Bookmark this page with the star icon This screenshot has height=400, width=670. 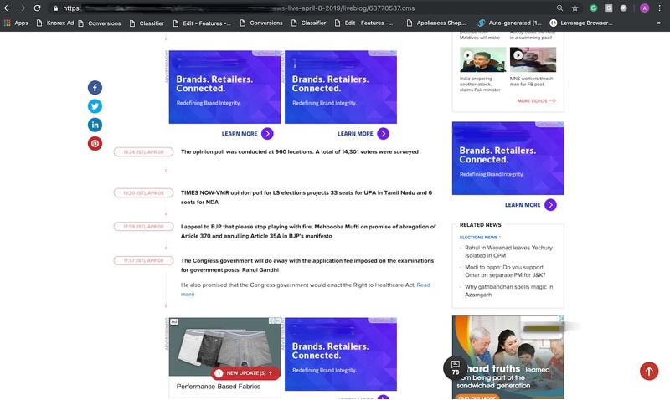pyautogui.click(x=575, y=8)
